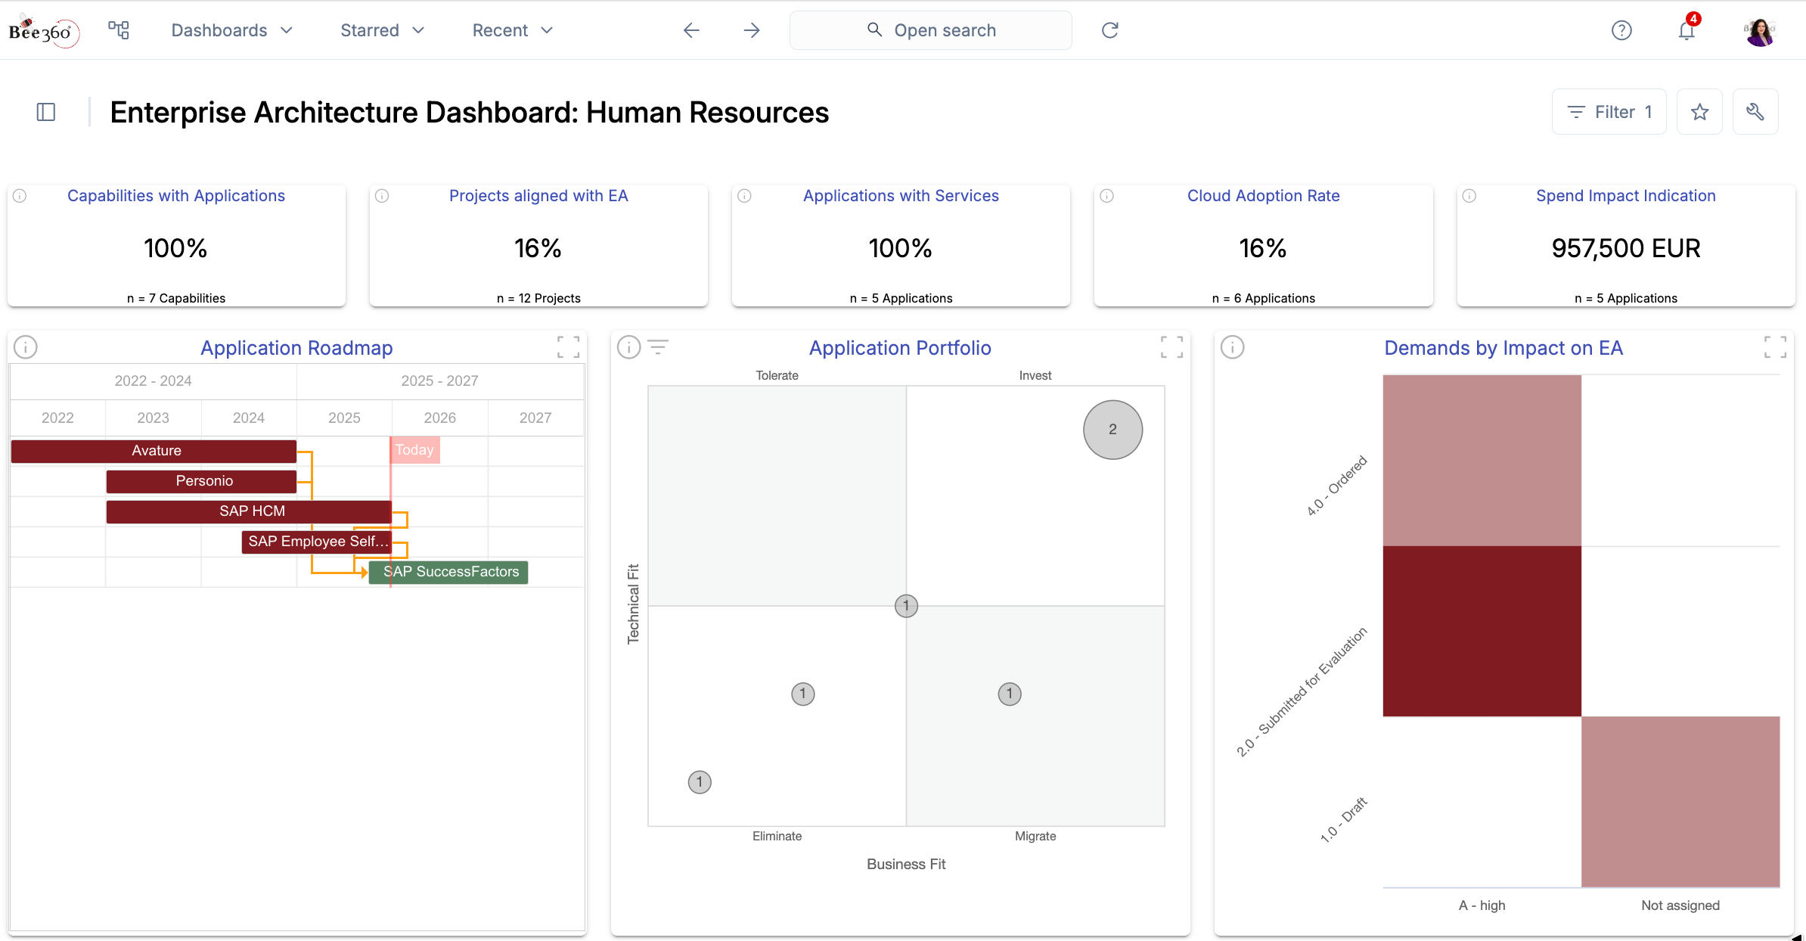Navigate back with left arrow
1806x941 pixels.
(691, 30)
